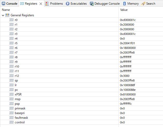Collapse the General Registers group

tap(3, 15)
